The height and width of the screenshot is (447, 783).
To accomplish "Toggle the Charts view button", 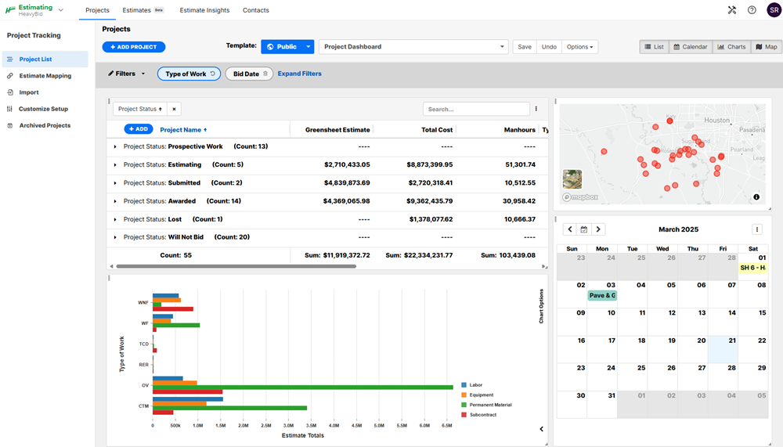I will click(731, 47).
